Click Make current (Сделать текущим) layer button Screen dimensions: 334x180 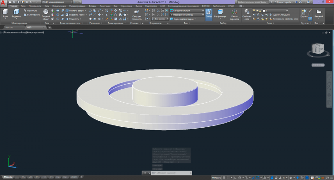(280, 15)
